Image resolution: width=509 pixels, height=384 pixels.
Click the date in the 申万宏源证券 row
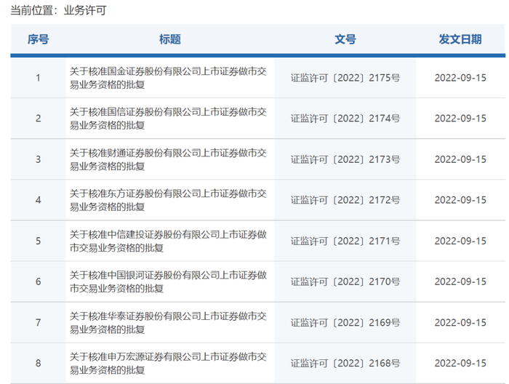pyautogui.click(x=460, y=363)
